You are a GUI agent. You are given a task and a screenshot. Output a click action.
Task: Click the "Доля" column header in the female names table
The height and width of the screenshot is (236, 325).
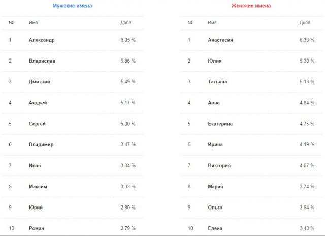pyautogui.click(x=305, y=23)
